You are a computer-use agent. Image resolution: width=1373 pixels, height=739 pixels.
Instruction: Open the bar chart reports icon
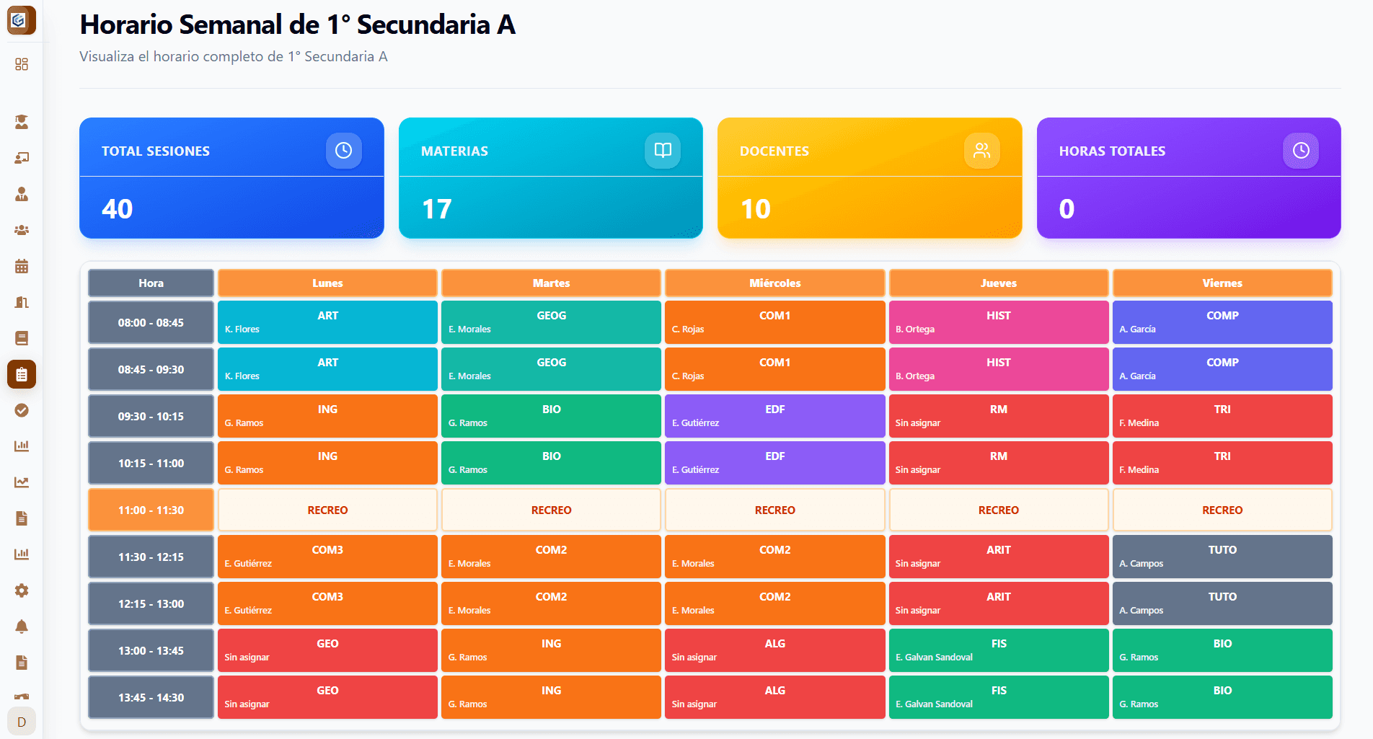(x=22, y=446)
